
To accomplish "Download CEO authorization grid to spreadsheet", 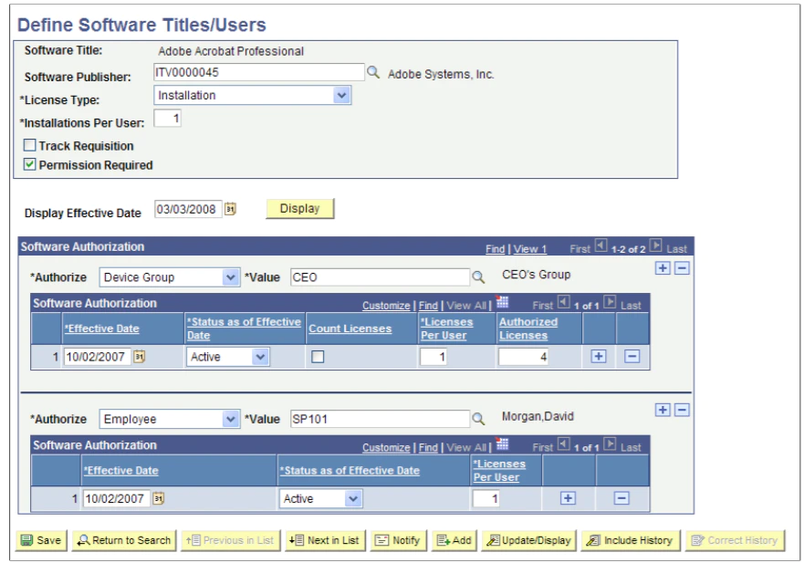I will (502, 303).
